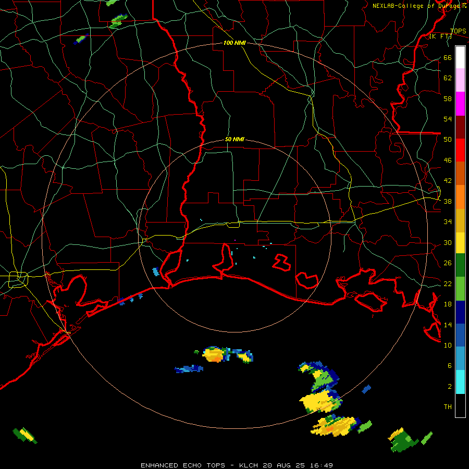Click the 'ENHANCED ECHO TOPS - KLCH' caption
Viewport: 469px width, 469px height.
pos(200,465)
